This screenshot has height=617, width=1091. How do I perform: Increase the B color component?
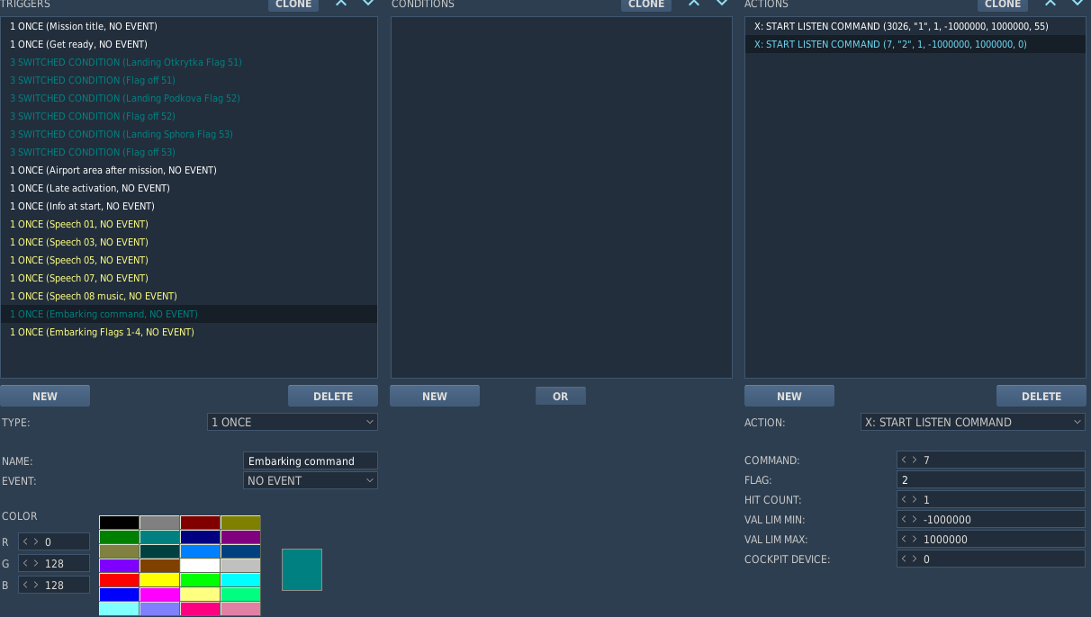click(36, 585)
